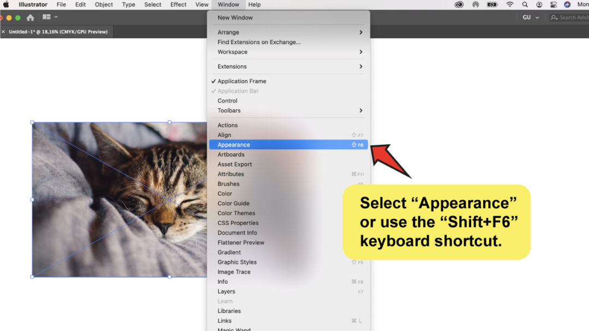
Task: Click the arrange documents layout icon
Action: point(46,17)
